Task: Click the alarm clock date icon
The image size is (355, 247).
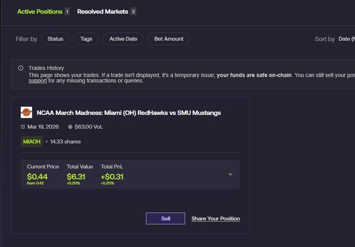Action: (x=22, y=127)
